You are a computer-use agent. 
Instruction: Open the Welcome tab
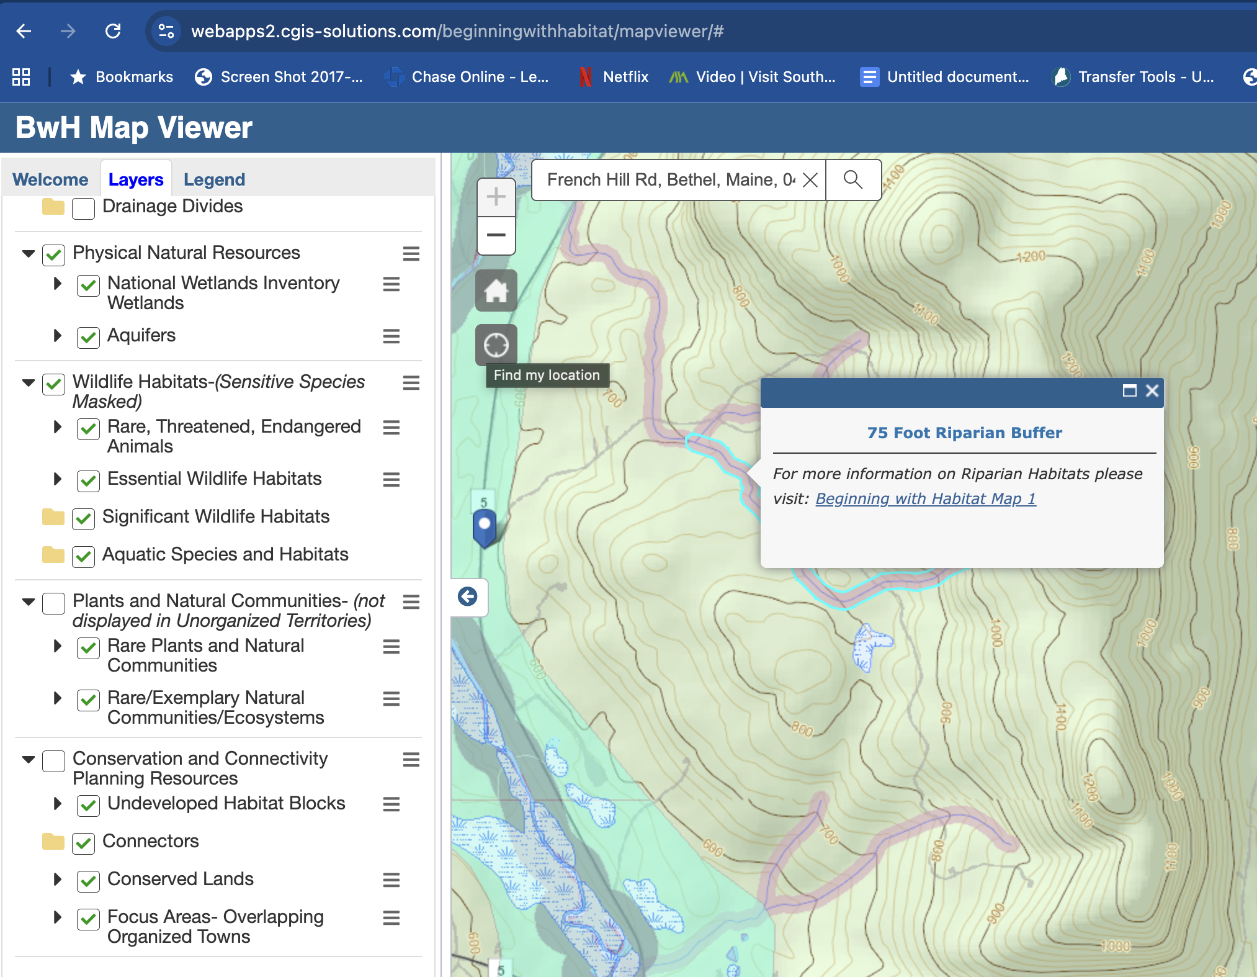click(50, 179)
